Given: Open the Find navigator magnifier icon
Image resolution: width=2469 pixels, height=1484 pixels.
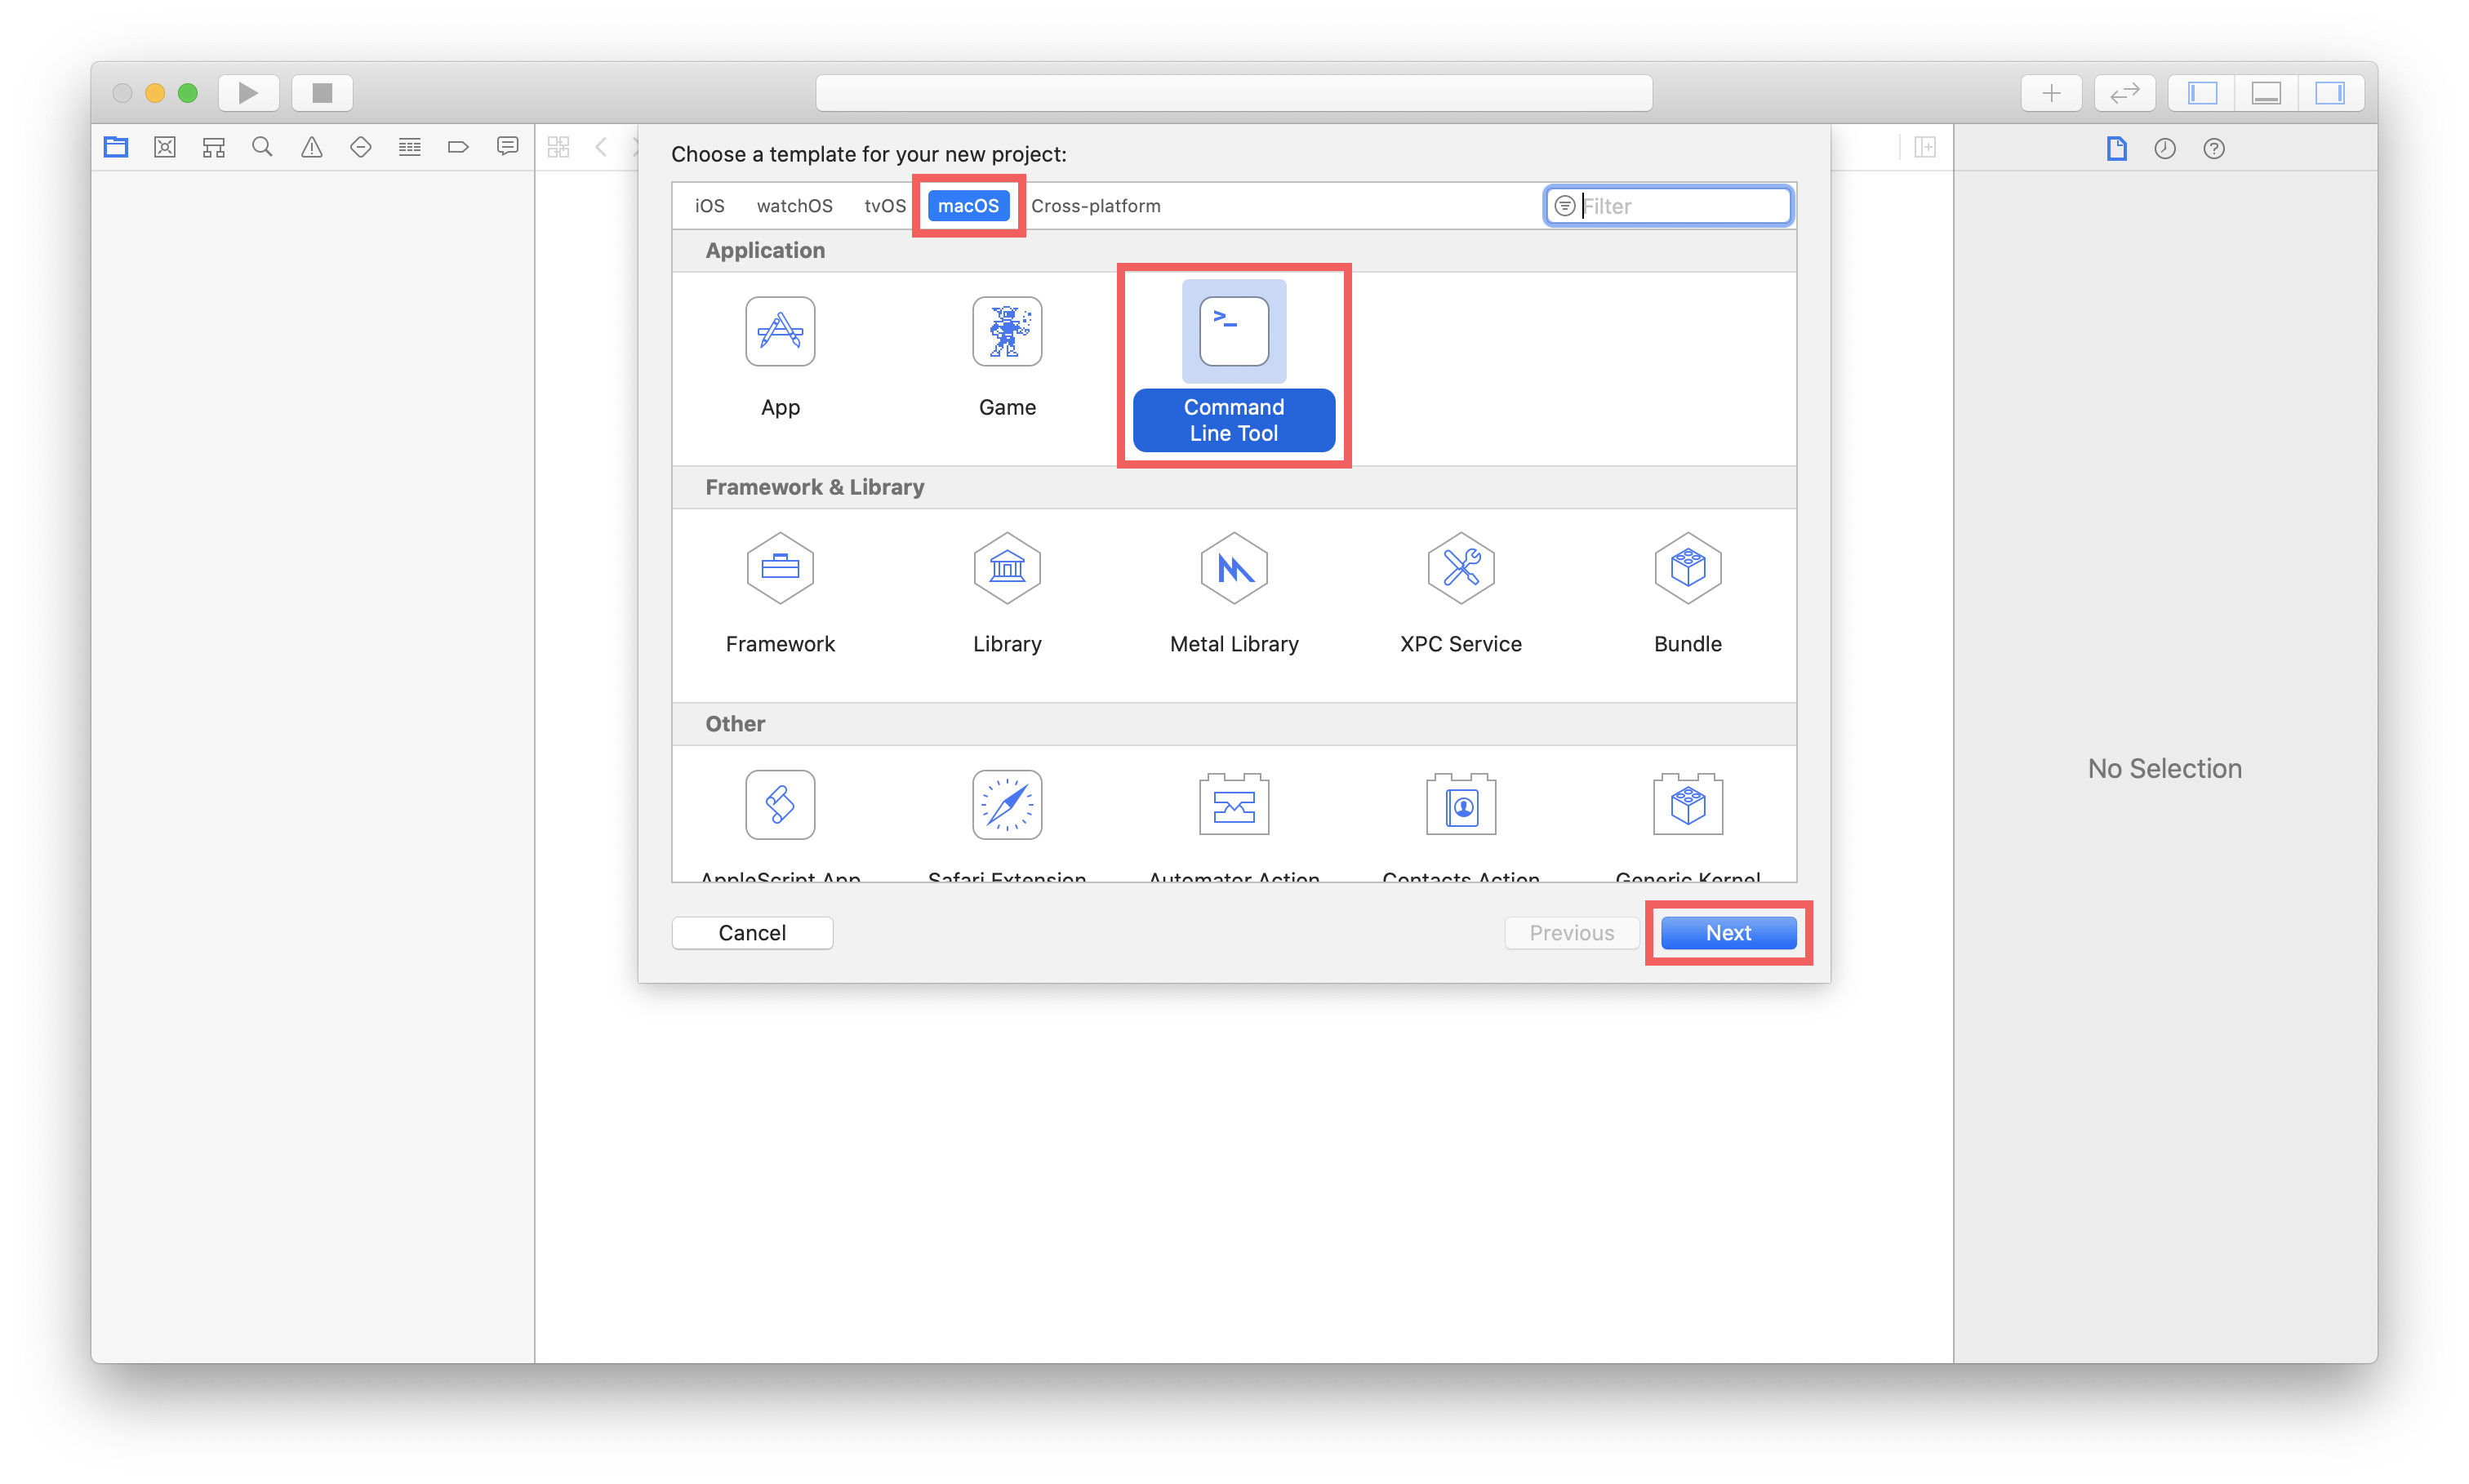Looking at the screenshot, I should [262, 148].
